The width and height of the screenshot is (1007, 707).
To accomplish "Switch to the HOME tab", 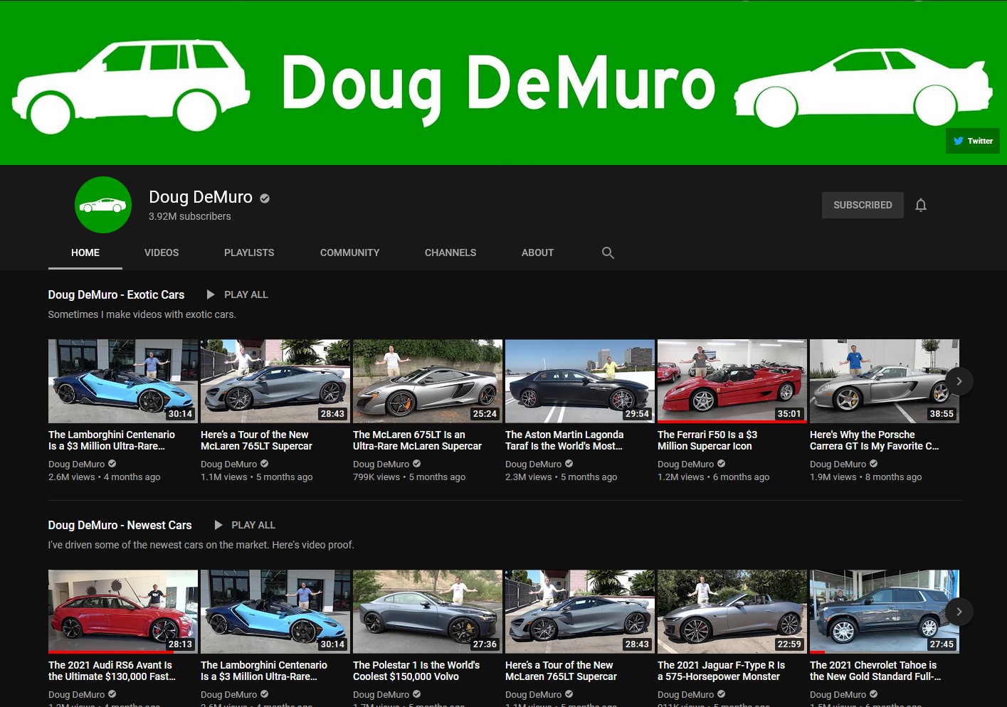I will coord(85,253).
